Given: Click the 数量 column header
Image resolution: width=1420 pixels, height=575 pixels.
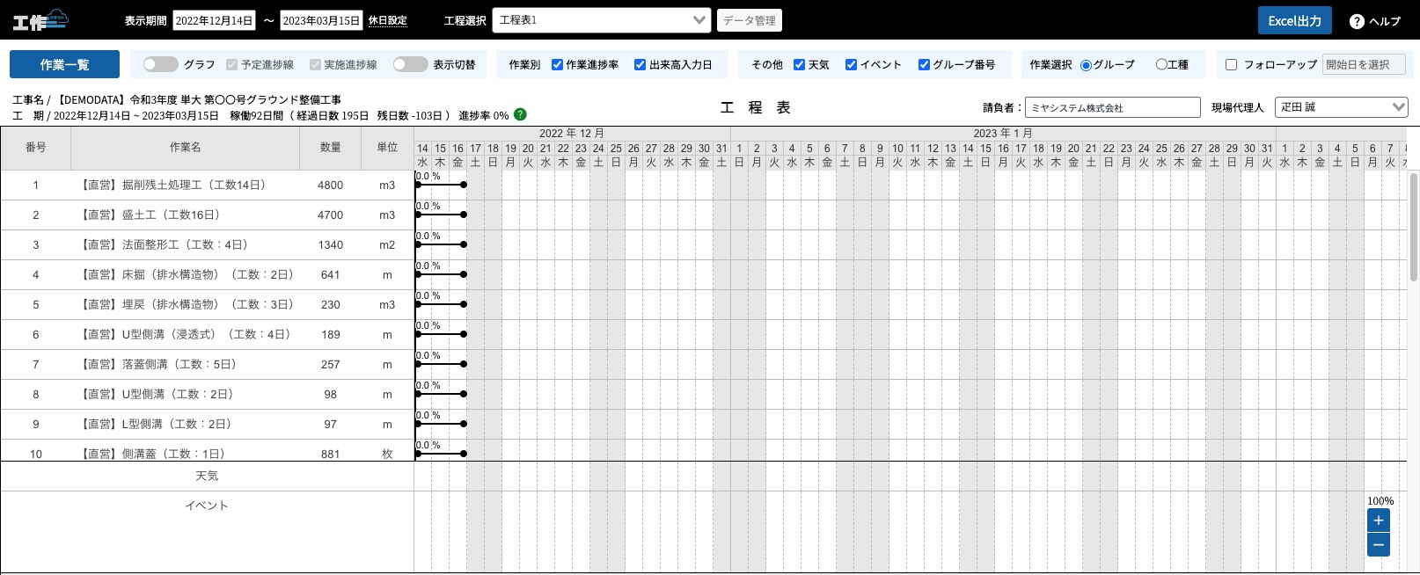Looking at the screenshot, I should tap(330, 148).
